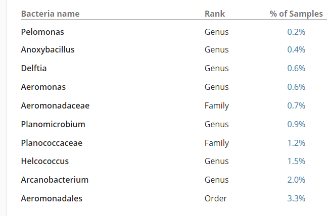Open the 3.3% samples link for Aeromonadales
Viewport: 330px width, 216px height.
[296, 198]
